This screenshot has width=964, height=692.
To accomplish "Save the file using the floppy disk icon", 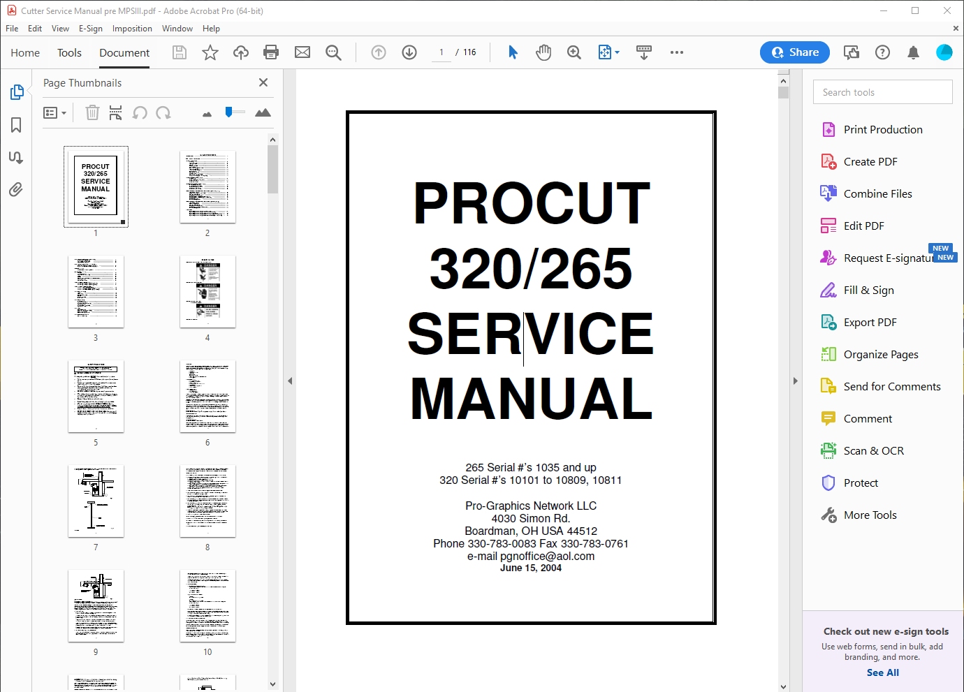I will (180, 52).
